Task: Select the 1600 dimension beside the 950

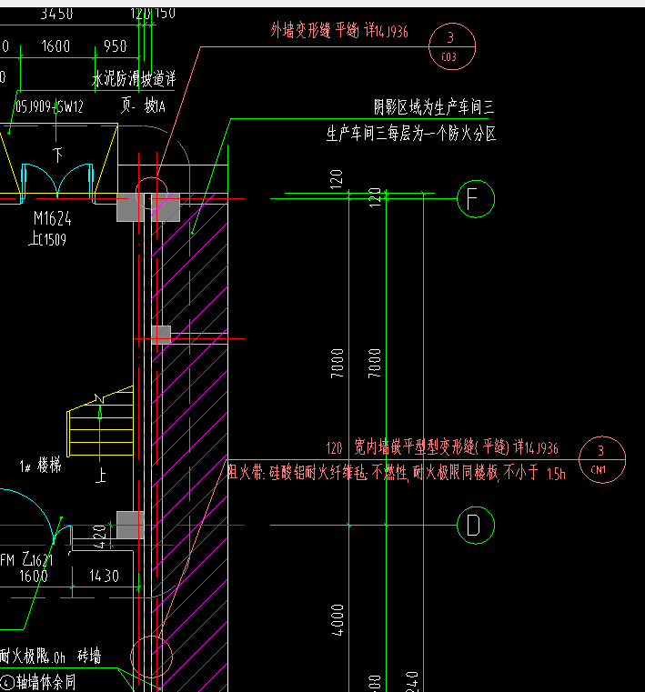Action: click(55, 45)
